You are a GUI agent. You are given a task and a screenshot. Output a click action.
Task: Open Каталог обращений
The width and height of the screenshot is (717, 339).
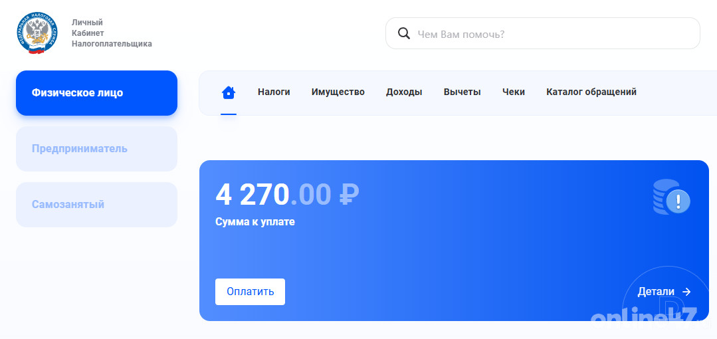(x=591, y=92)
